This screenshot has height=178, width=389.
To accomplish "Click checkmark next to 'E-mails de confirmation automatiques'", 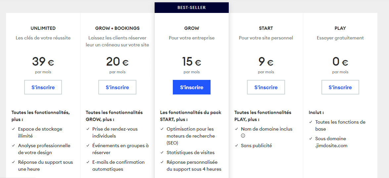I will (87, 162).
